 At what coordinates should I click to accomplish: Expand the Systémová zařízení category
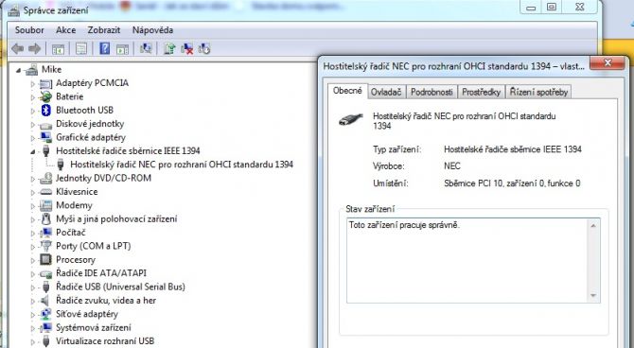point(33,328)
